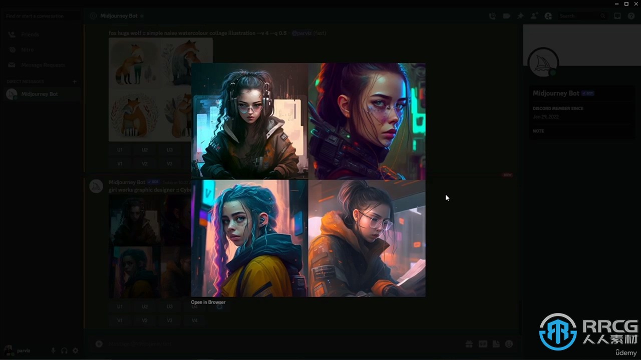The image size is (641, 360).
Task: Start a voice call from the header
Action: (492, 16)
